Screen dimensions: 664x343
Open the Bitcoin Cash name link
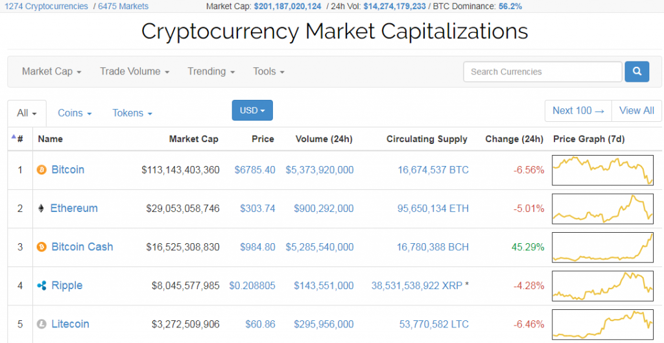pos(82,247)
